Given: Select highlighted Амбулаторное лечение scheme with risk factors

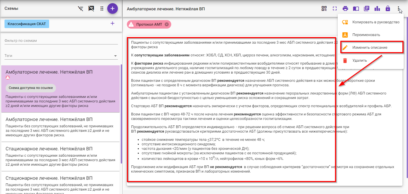Looking at the screenshot, I should tap(61, 89).
